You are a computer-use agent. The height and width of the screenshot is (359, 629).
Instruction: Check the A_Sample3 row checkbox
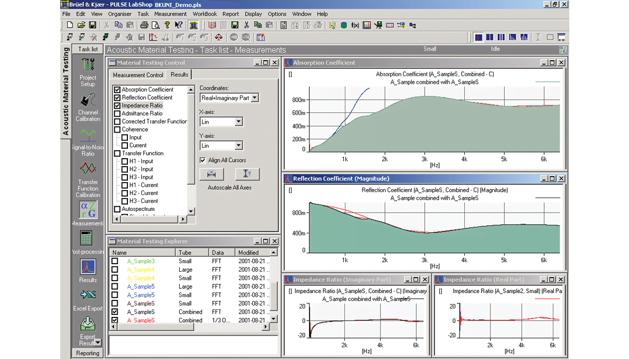115,262
